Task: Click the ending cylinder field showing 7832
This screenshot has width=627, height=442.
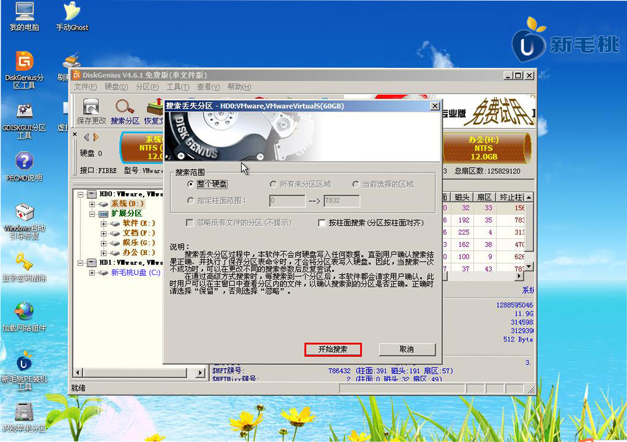Action: click(x=341, y=201)
